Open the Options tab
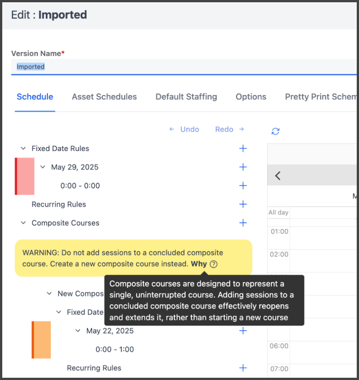Image resolution: width=359 pixels, height=380 pixels. pyautogui.click(x=251, y=97)
